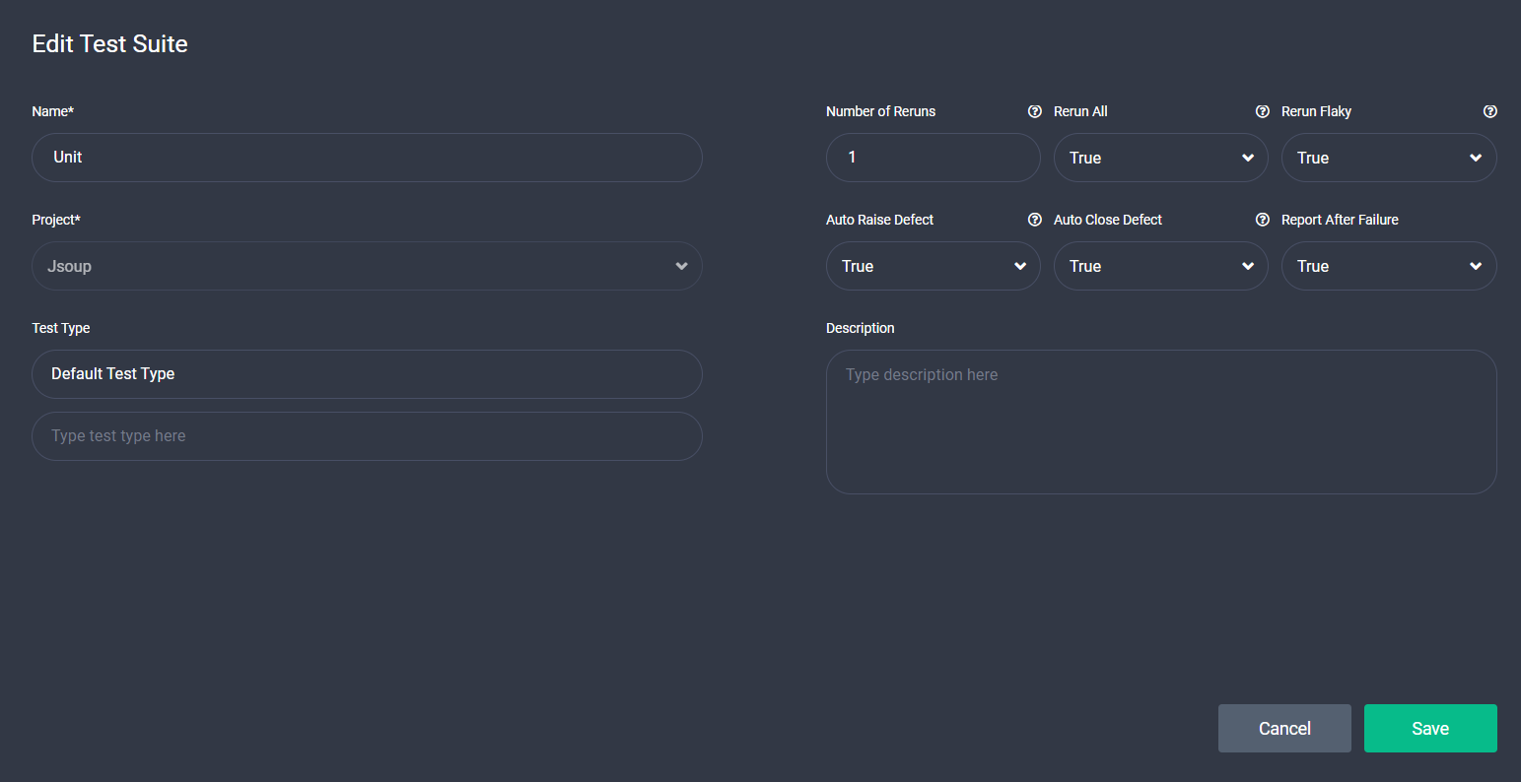This screenshot has width=1521, height=782.
Task: Click the help icon beside Rerun All
Action: tap(1263, 111)
